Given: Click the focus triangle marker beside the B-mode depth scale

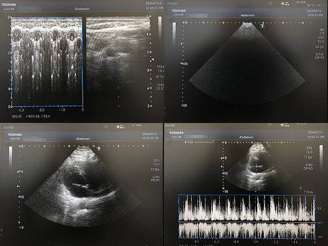Looking at the screenshot, I should click(153, 59).
